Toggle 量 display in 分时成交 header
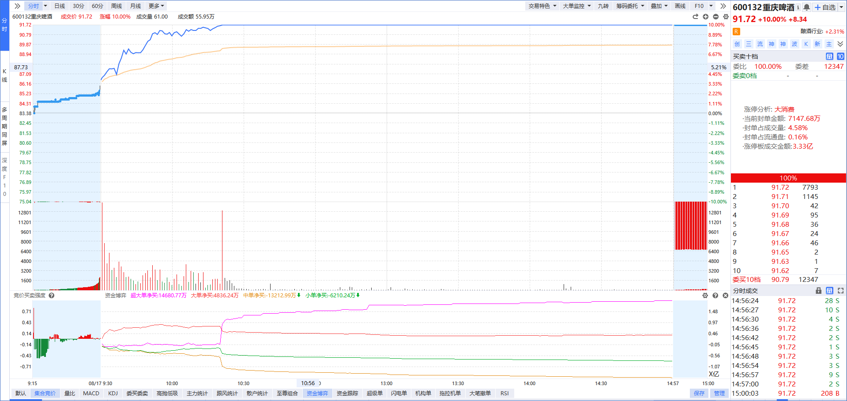The width and height of the screenshot is (847, 401). 829,291
